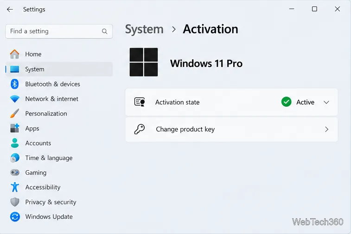Click the search magnifier icon
The width and height of the screenshot is (351, 234).
(x=104, y=31)
